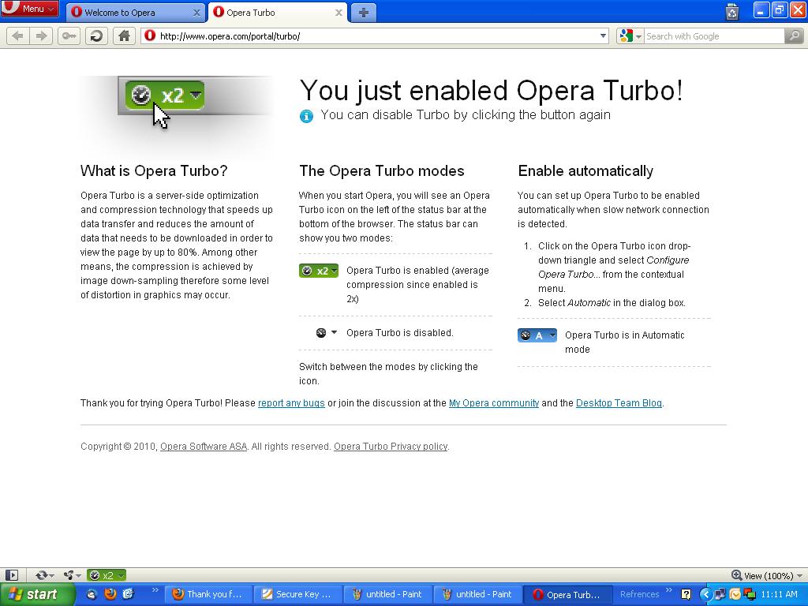Open the red Opera Menu button
Viewport: 808px width, 606px height.
29,8
